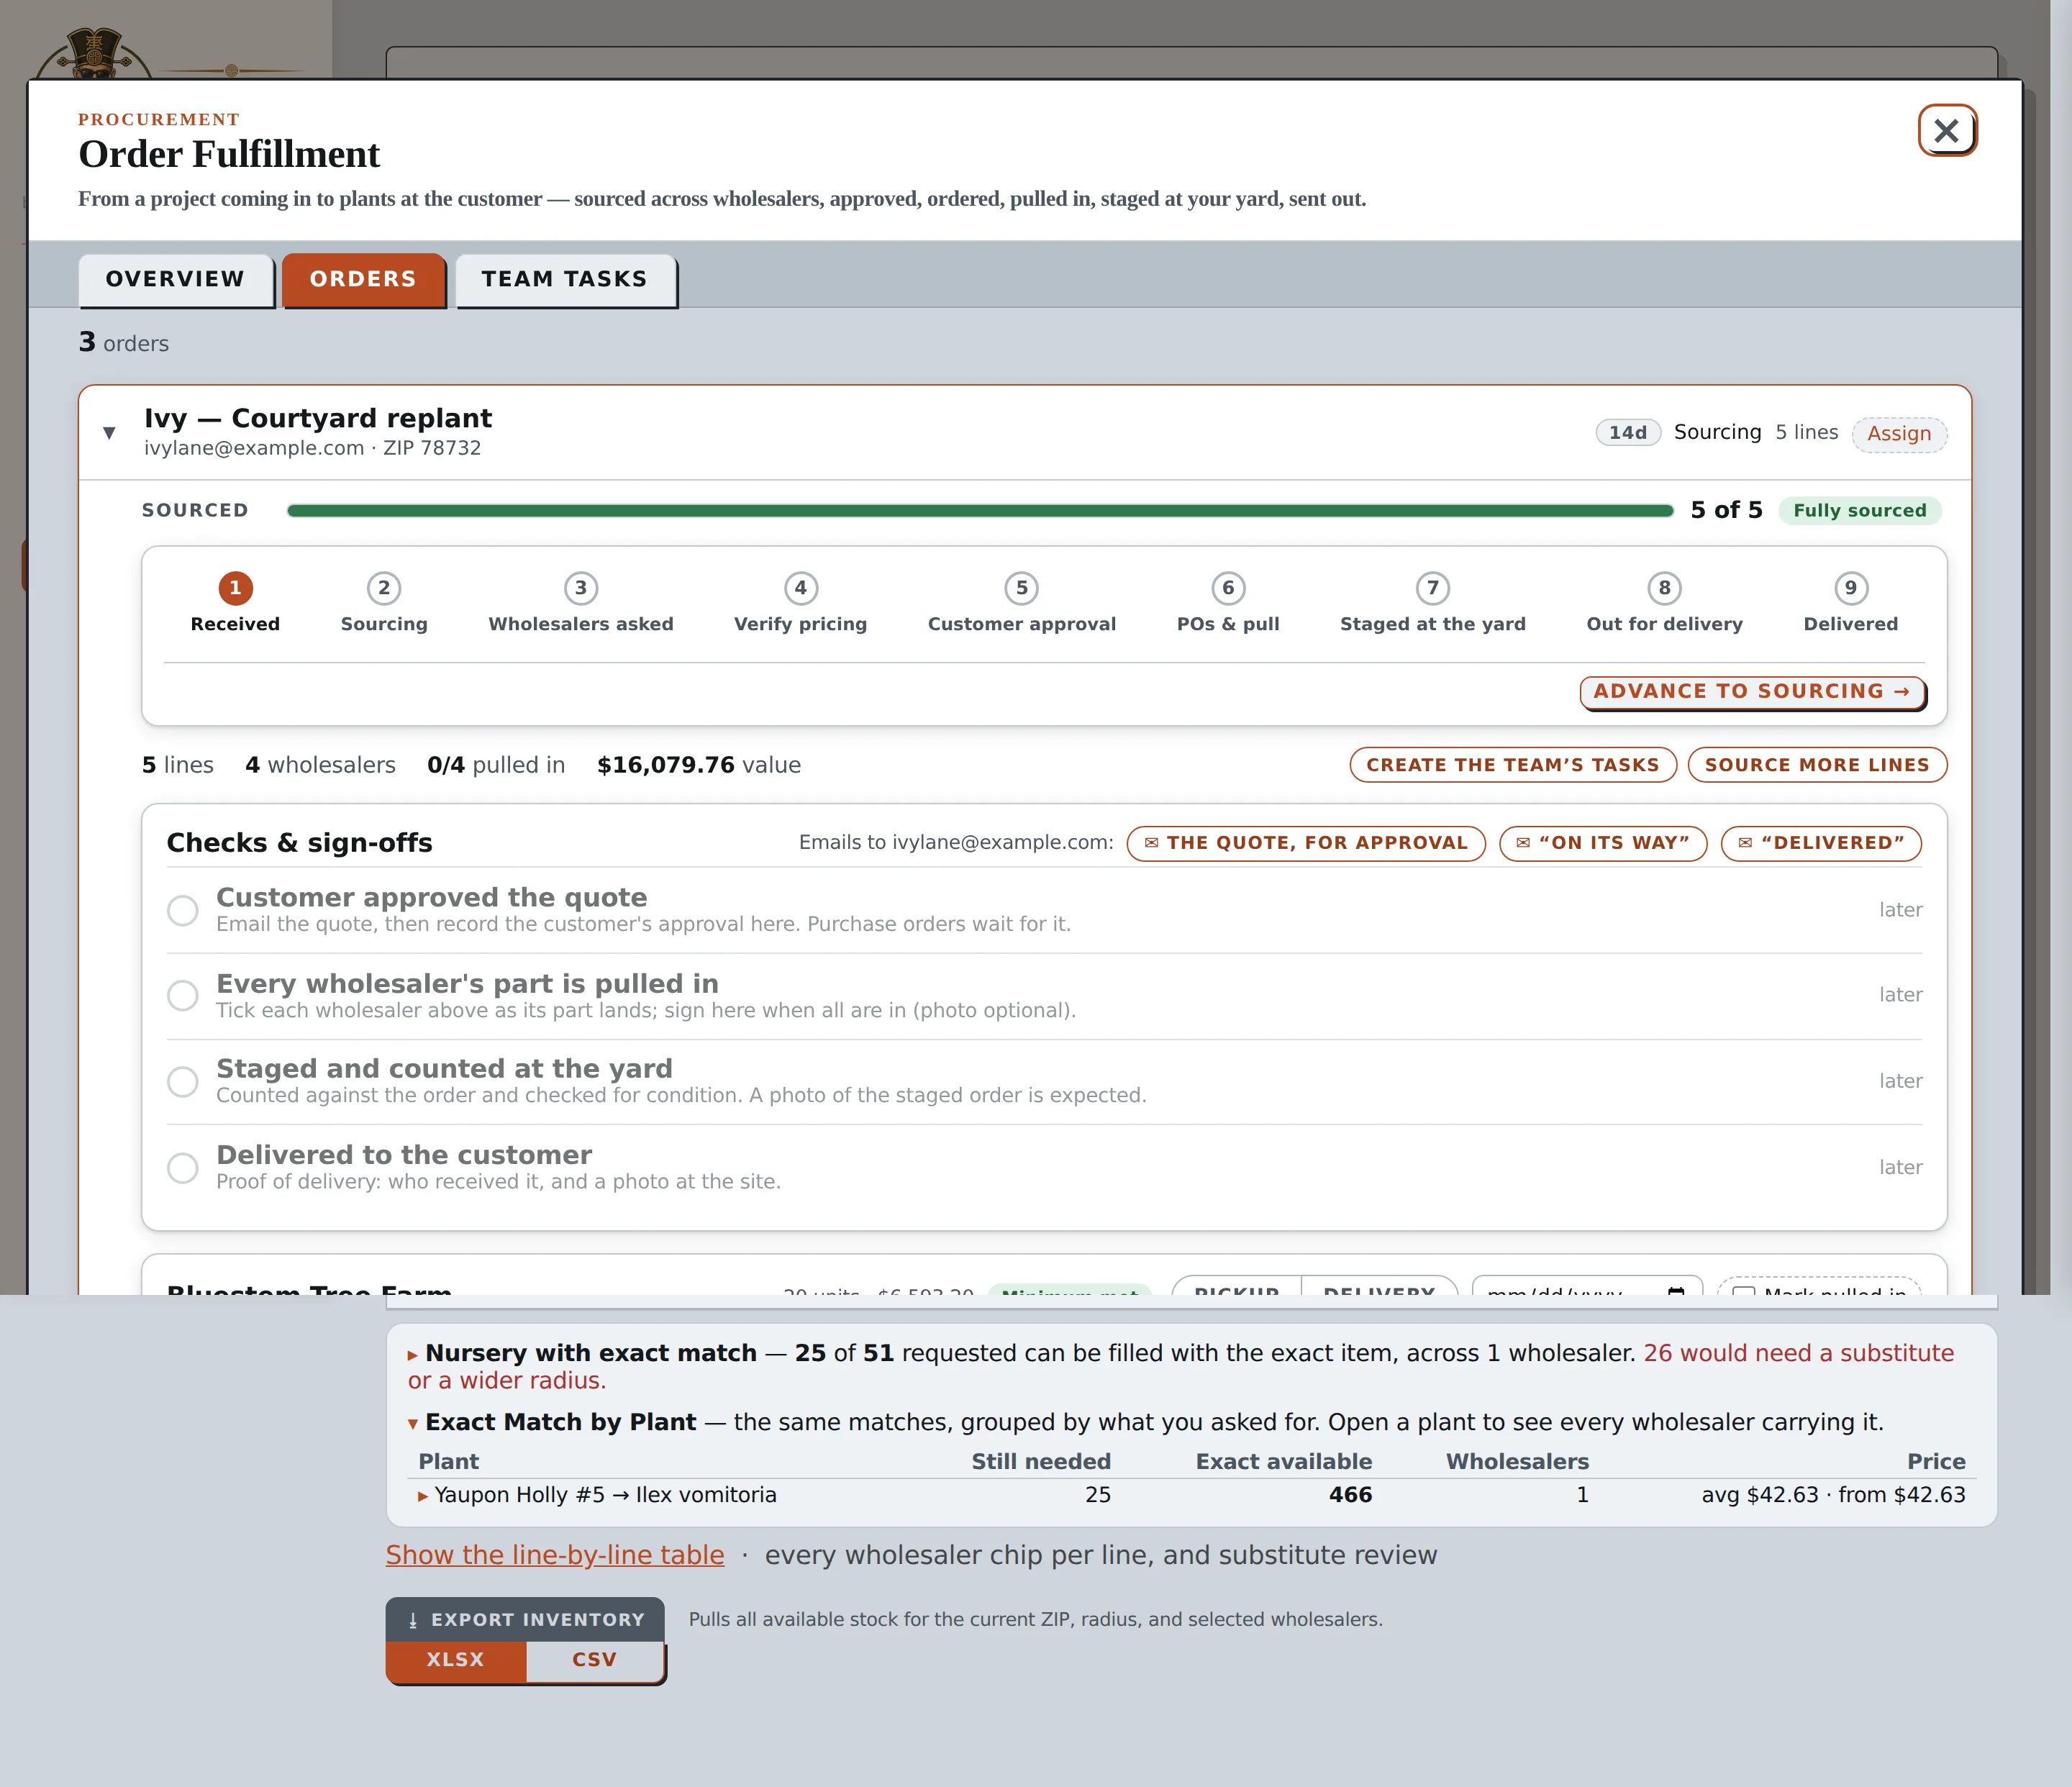Click the ivylane@example.com ZIP 78732 line

tap(312, 448)
